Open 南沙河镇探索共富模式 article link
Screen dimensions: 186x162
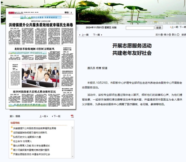click(x=30, y=150)
